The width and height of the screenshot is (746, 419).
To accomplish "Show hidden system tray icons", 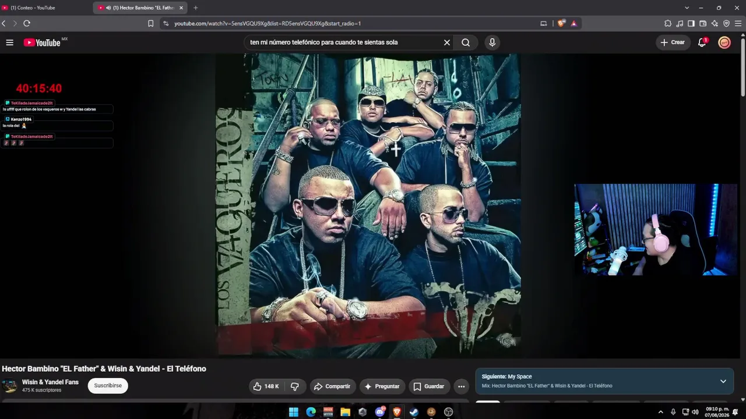I will pos(660,412).
